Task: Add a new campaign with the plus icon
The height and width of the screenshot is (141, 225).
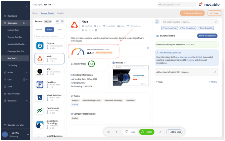Action: [x=24, y=23]
